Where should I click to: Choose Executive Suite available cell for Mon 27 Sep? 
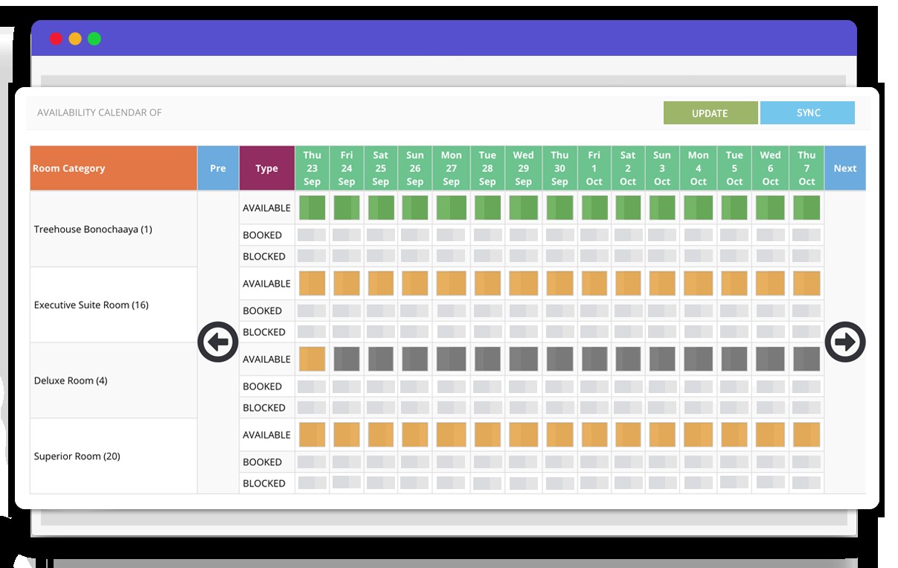click(x=451, y=284)
